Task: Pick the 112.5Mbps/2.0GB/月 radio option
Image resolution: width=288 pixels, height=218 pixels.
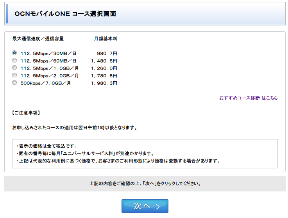Action: point(14,75)
